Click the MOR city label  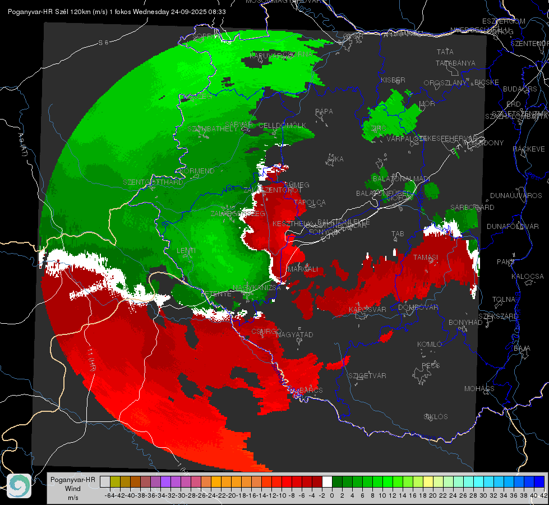[427, 104]
